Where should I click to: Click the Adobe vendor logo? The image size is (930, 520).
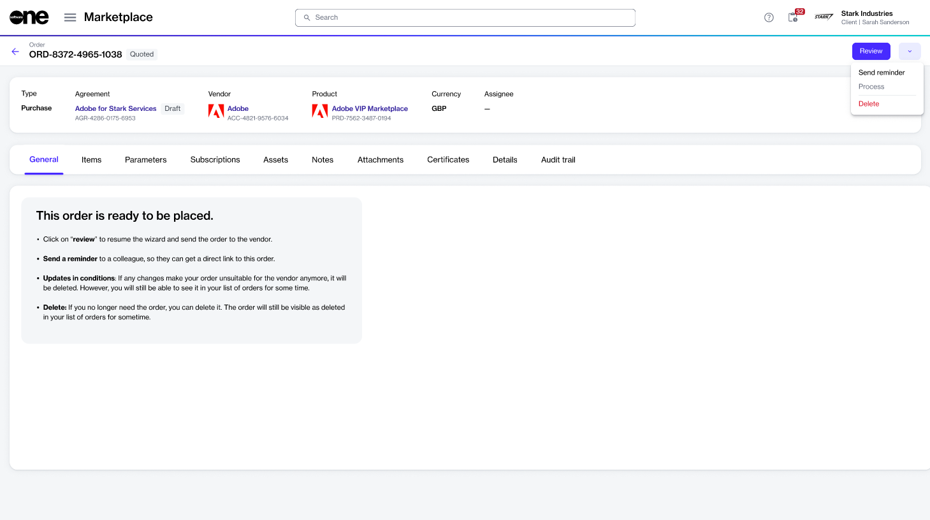[x=216, y=112]
